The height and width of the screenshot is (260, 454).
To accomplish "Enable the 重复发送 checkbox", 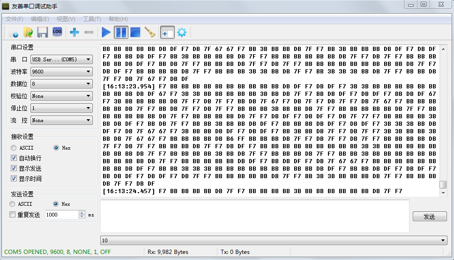I will pos(13,215).
